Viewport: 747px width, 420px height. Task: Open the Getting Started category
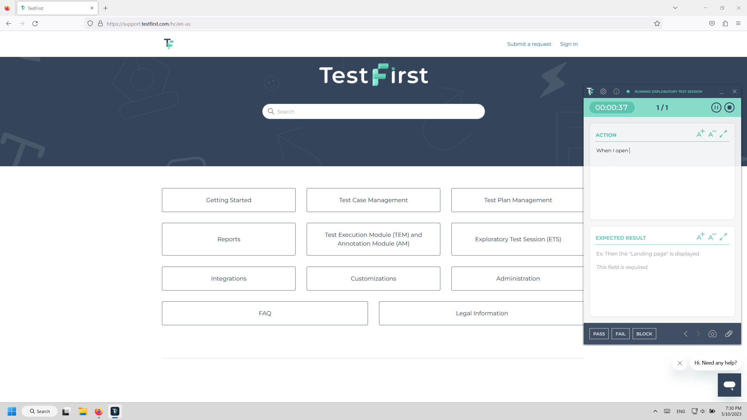coord(228,200)
